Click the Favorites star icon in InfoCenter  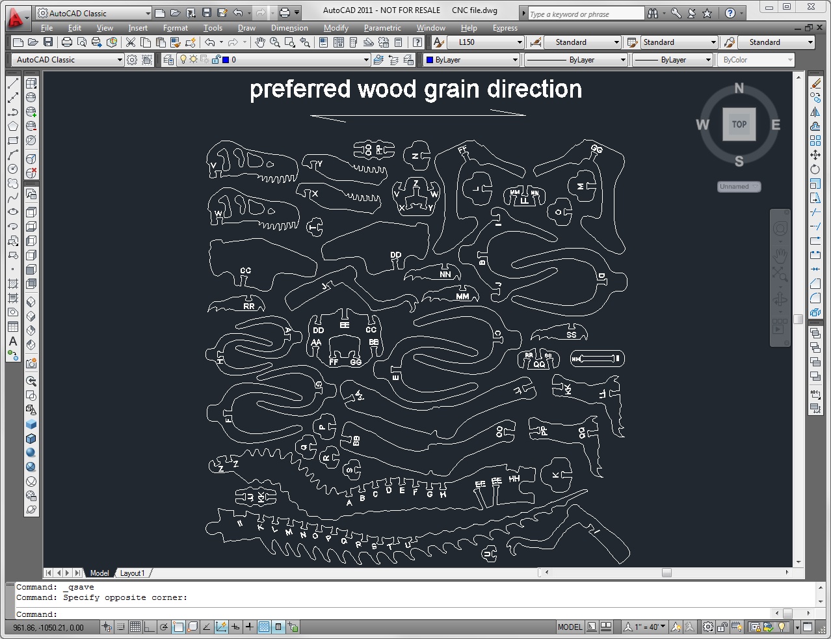(x=707, y=13)
